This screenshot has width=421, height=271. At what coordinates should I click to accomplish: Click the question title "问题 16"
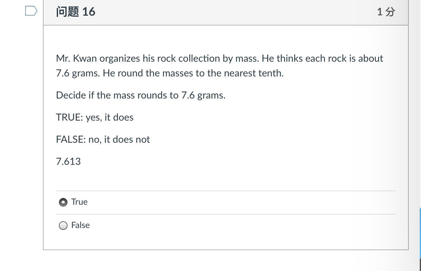point(75,12)
